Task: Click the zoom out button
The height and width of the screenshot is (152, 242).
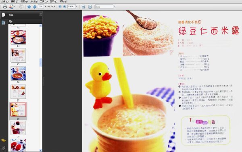Action: [60, 6]
